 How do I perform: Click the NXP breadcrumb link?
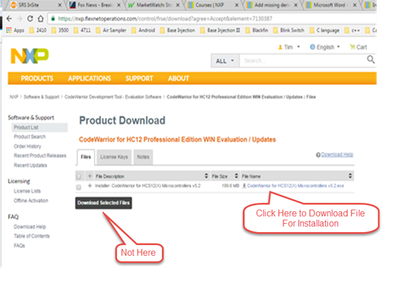point(13,97)
